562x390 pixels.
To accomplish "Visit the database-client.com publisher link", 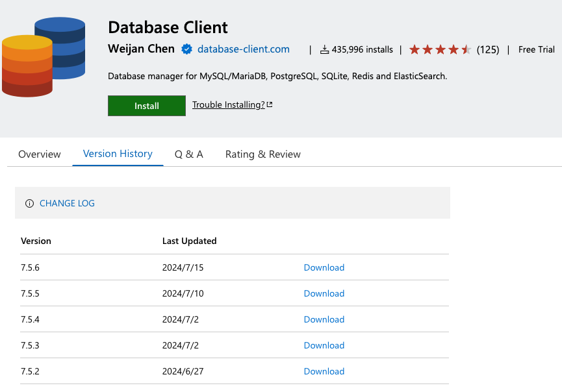I will [244, 49].
